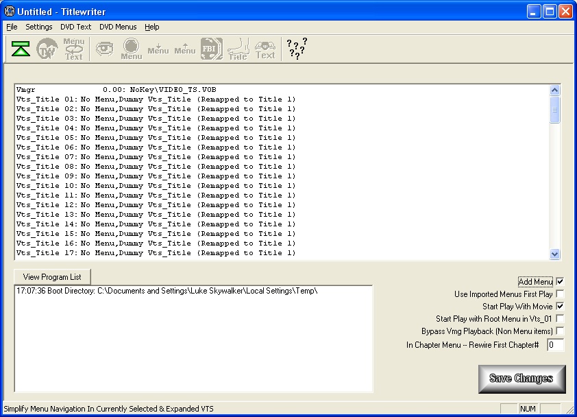This screenshot has width=577, height=417.
Task: Disable Start Play With Movie checkbox
Action: click(x=560, y=307)
